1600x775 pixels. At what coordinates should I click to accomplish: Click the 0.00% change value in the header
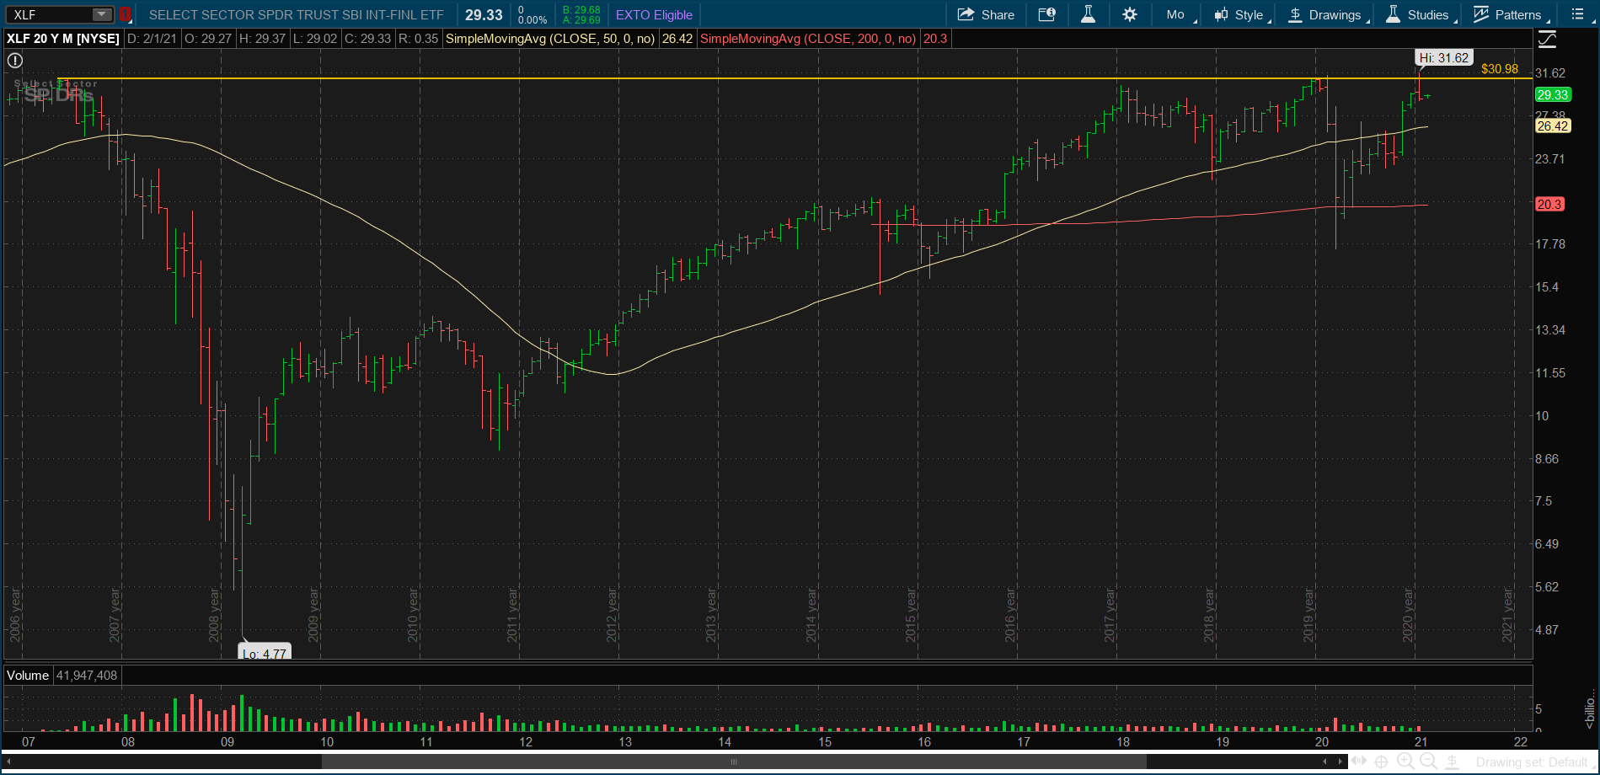[x=532, y=19]
